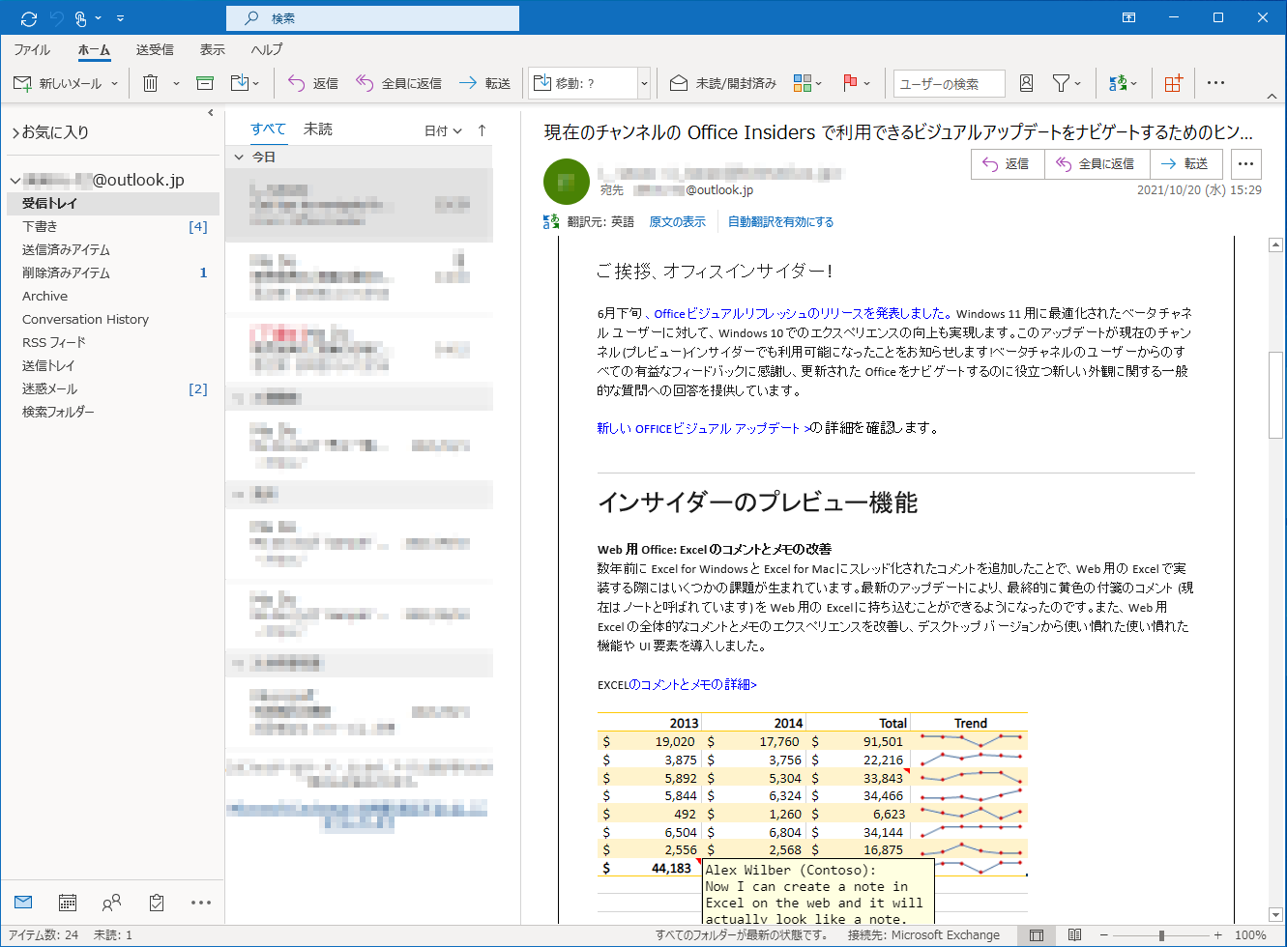Image resolution: width=1287 pixels, height=947 pixels.
Task: Click the translation language icon in ribbon
Action: click(x=1120, y=83)
